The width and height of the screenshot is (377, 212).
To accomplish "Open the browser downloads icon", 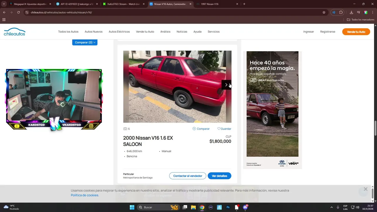I will (x=351, y=12).
